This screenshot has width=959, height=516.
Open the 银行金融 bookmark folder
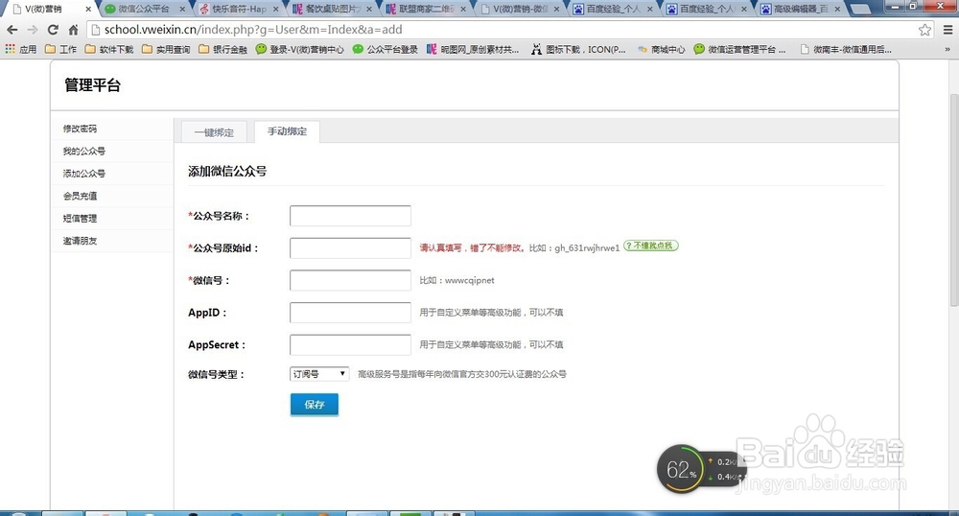(222, 49)
